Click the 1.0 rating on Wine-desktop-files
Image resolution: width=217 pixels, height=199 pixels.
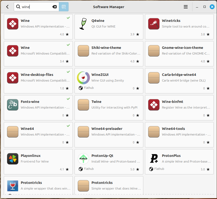62,88
